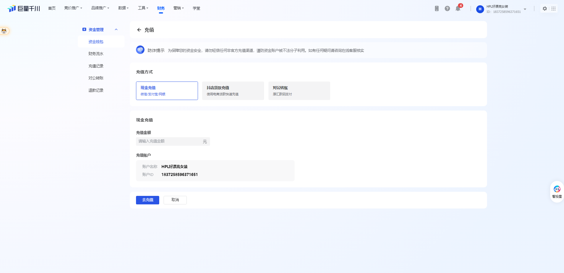Open the apps grid icon
Image resolution: width=564 pixels, height=273 pixels.
(553, 9)
